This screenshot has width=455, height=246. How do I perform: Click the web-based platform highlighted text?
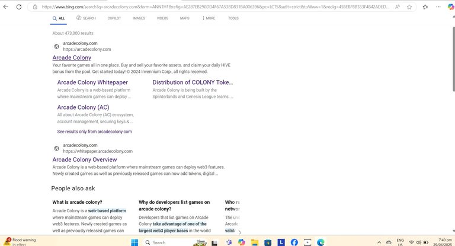click(x=107, y=210)
